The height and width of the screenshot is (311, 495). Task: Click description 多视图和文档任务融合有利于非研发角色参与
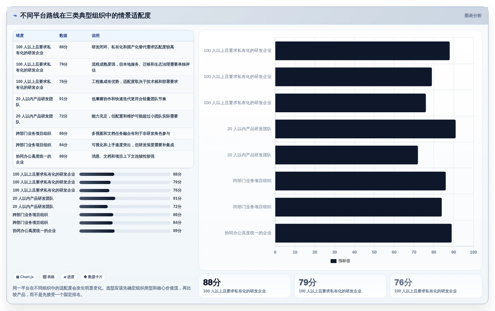tap(131, 133)
